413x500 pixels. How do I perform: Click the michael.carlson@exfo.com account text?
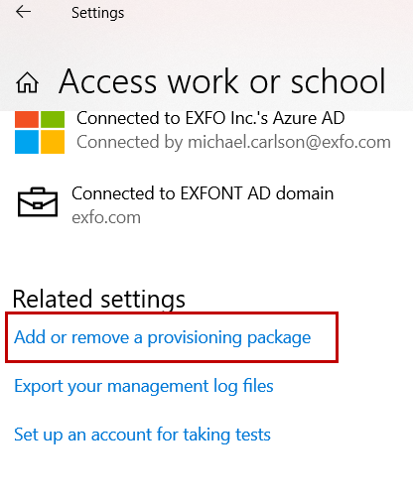289,142
